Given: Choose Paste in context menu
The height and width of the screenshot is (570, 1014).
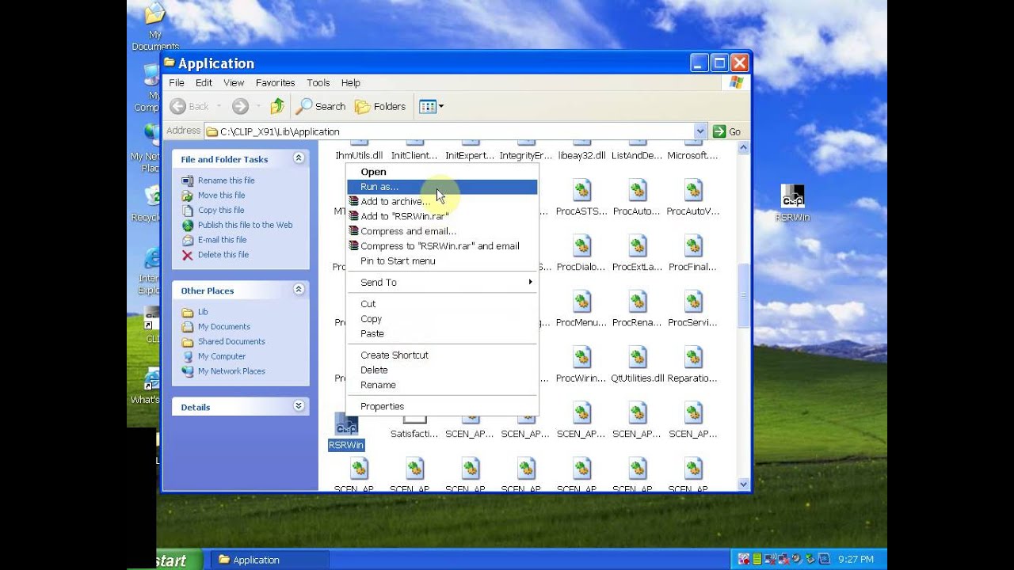Looking at the screenshot, I should click(x=442, y=333).
